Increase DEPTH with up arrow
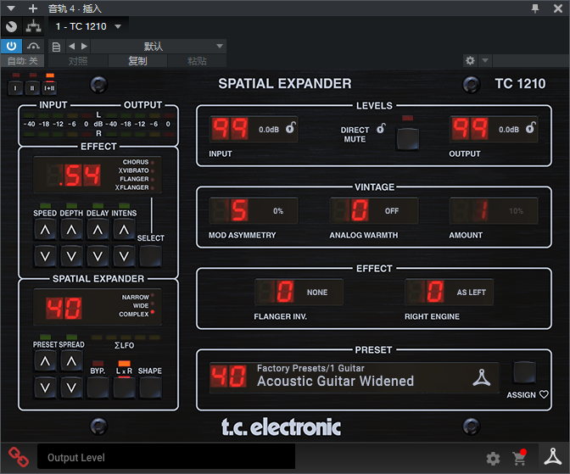Image resolution: width=570 pixels, height=474 pixels. (x=71, y=230)
